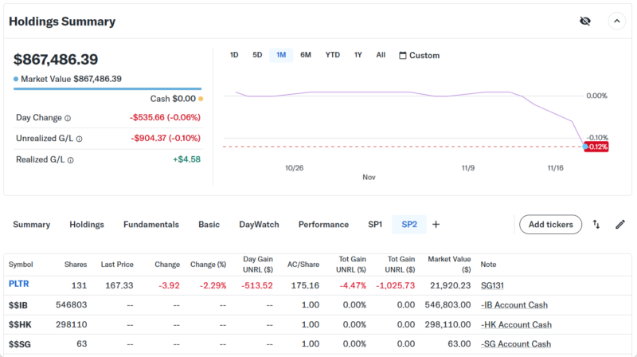Hide portfolio values with the eye icon

(x=584, y=22)
